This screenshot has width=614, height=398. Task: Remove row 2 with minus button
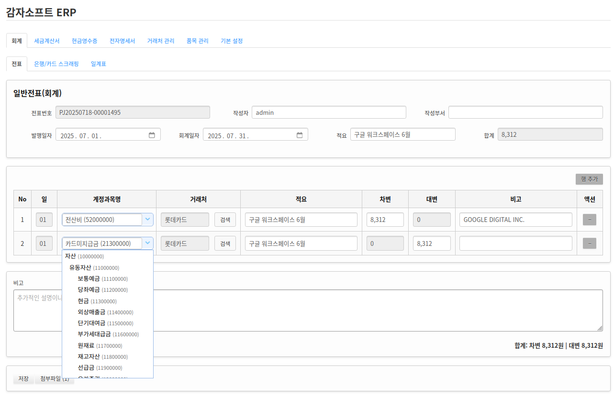[589, 243]
